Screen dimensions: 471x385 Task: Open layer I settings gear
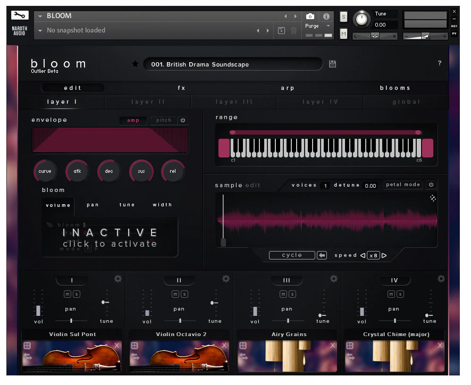pos(118,279)
